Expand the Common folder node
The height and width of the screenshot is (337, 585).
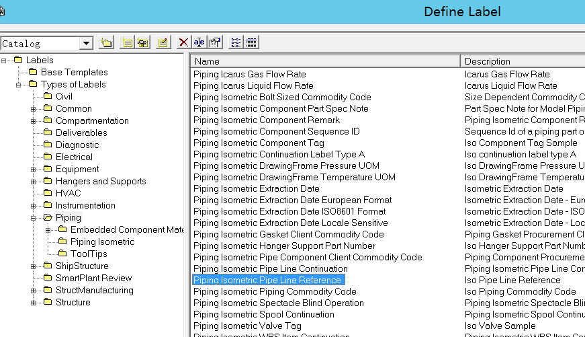pyautogui.click(x=33, y=109)
